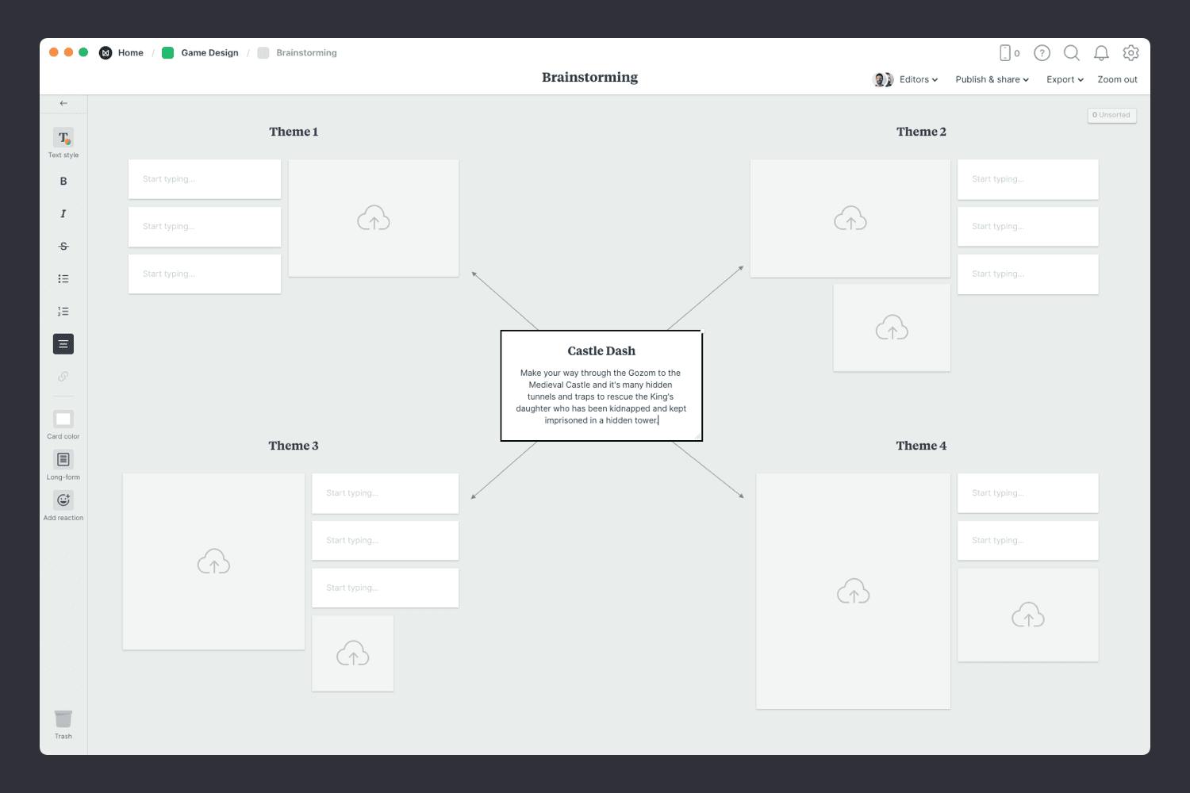This screenshot has height=793, width=1190.
Task: Select the bulleted list option
Action: (x=63, y=278)
